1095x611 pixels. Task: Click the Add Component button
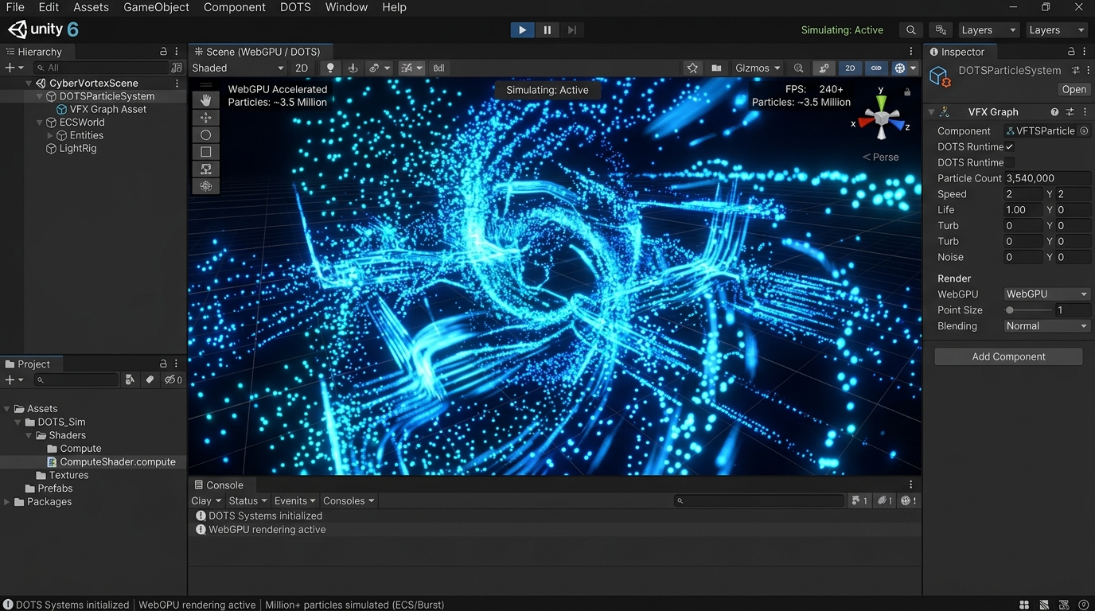coord(1008,357)
